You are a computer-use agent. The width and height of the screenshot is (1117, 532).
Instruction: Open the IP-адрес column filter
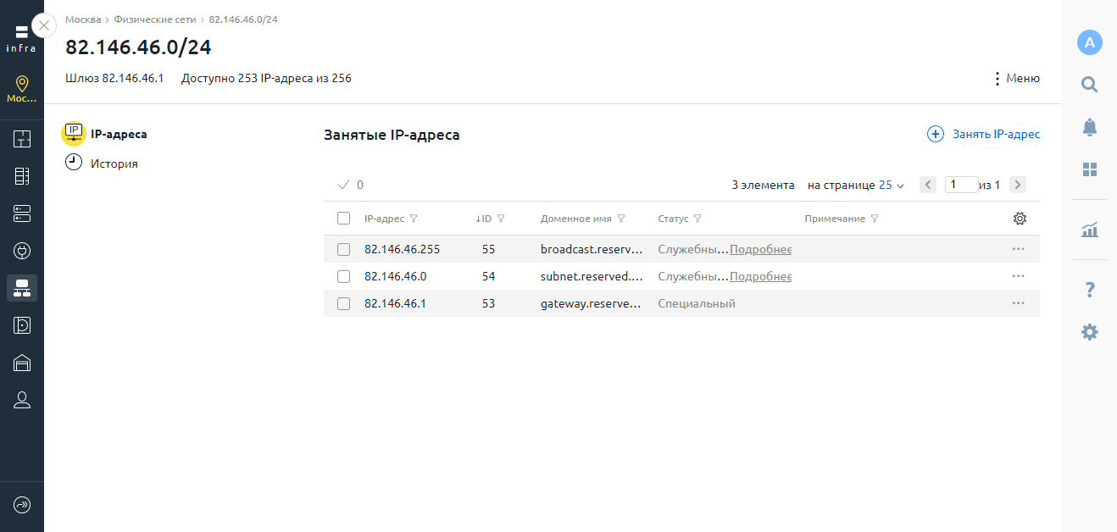click(414, 219)
